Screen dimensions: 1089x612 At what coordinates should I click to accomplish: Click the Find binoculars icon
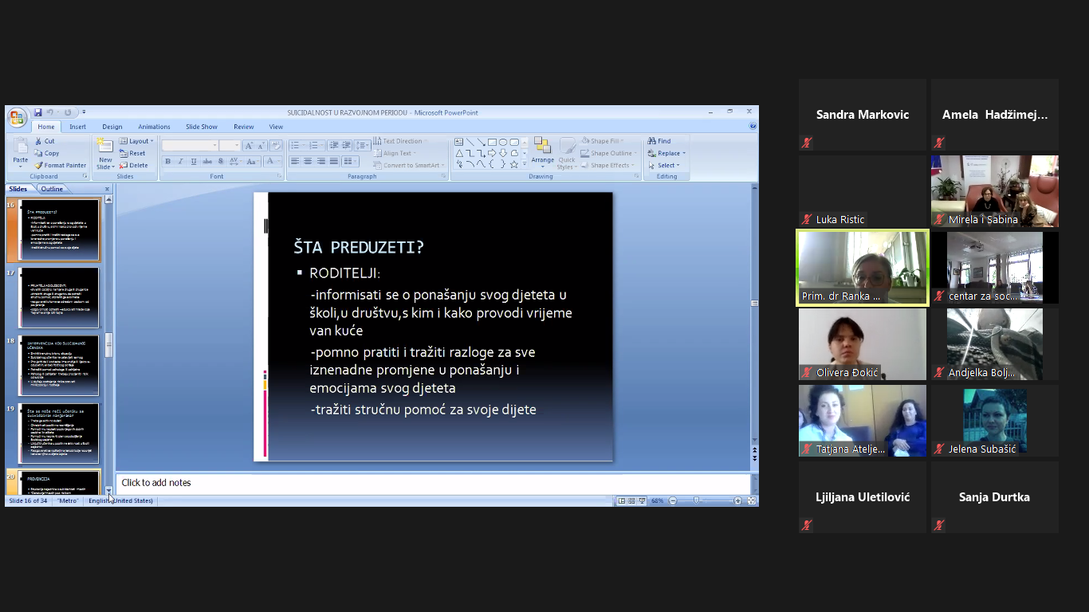pos(652,141)
